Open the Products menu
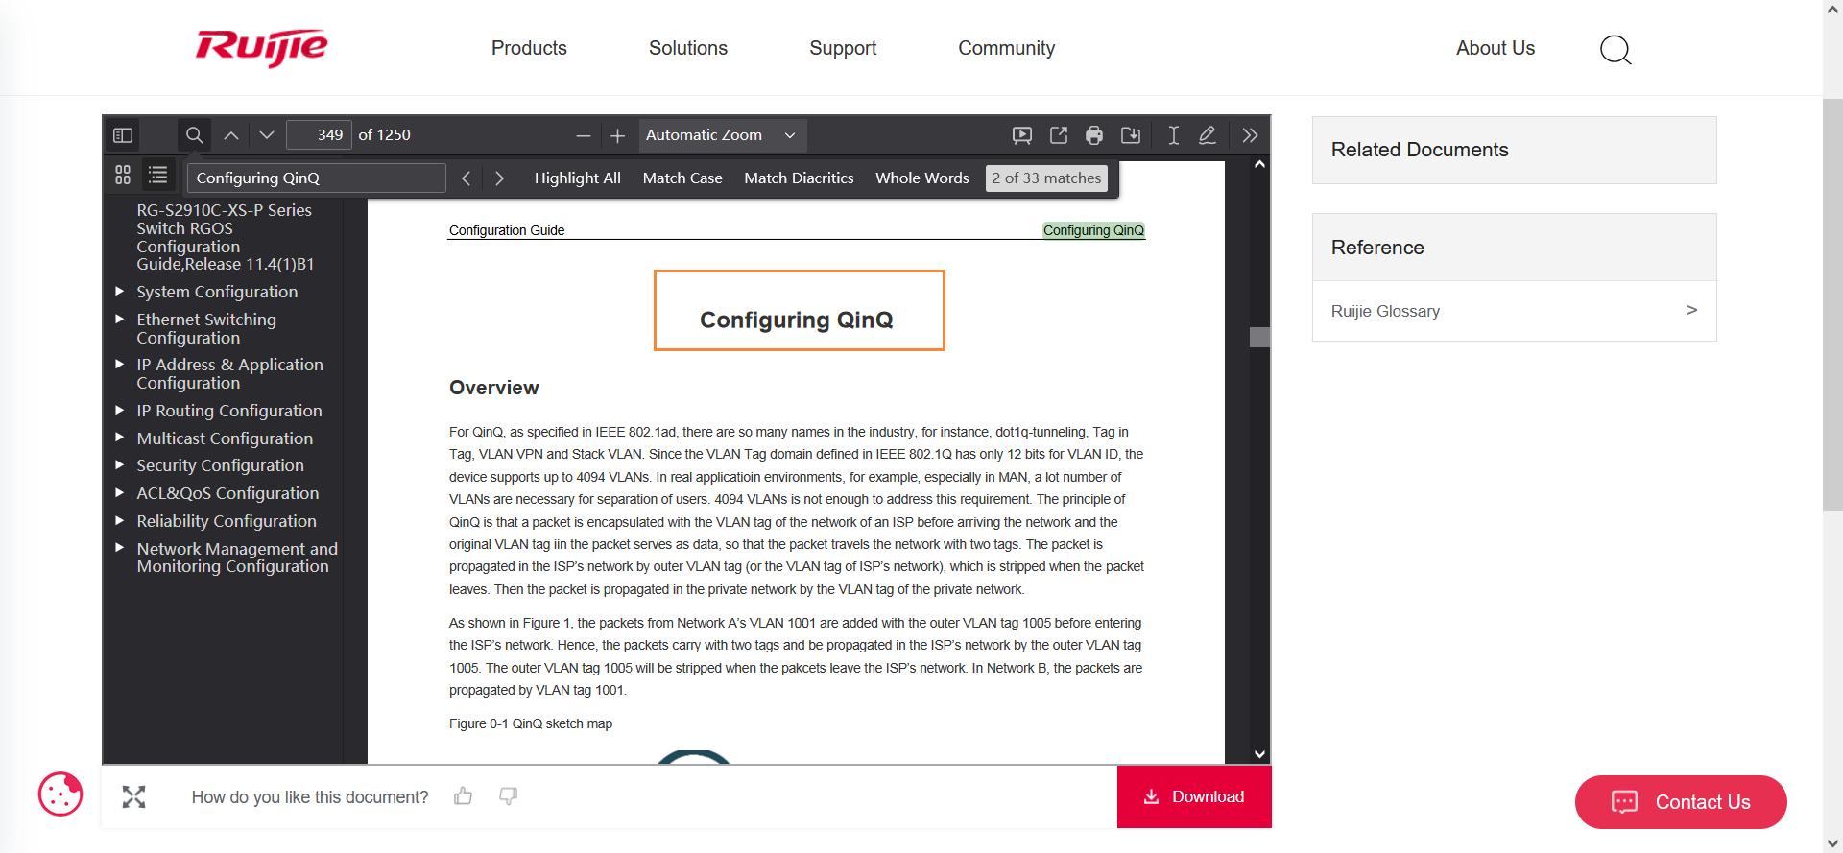1843x853 pixels. 529,48
